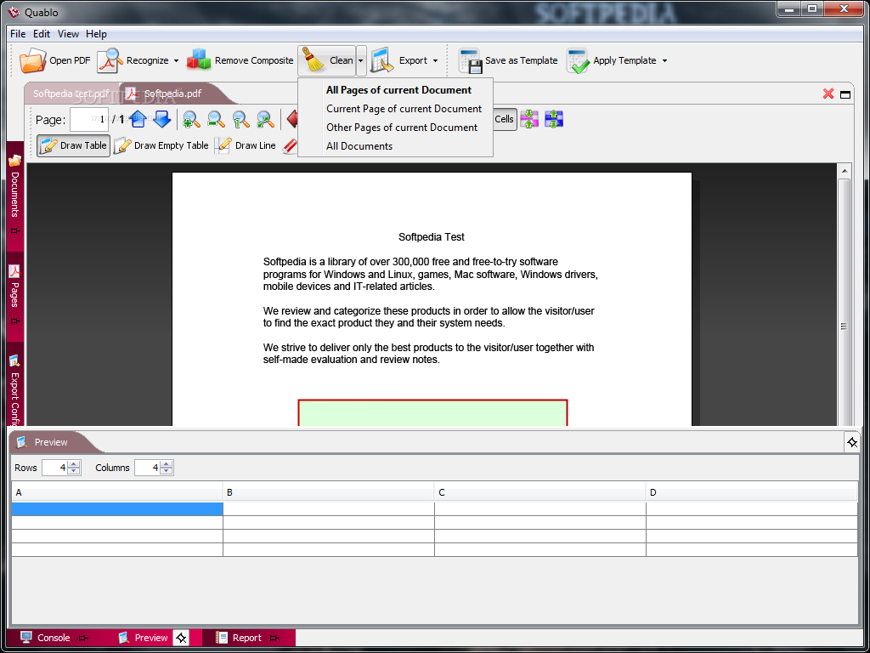Increase the Rows spinner value
Image resolution: width=870 pixels, height=653 pixels.
pos(74,463)
